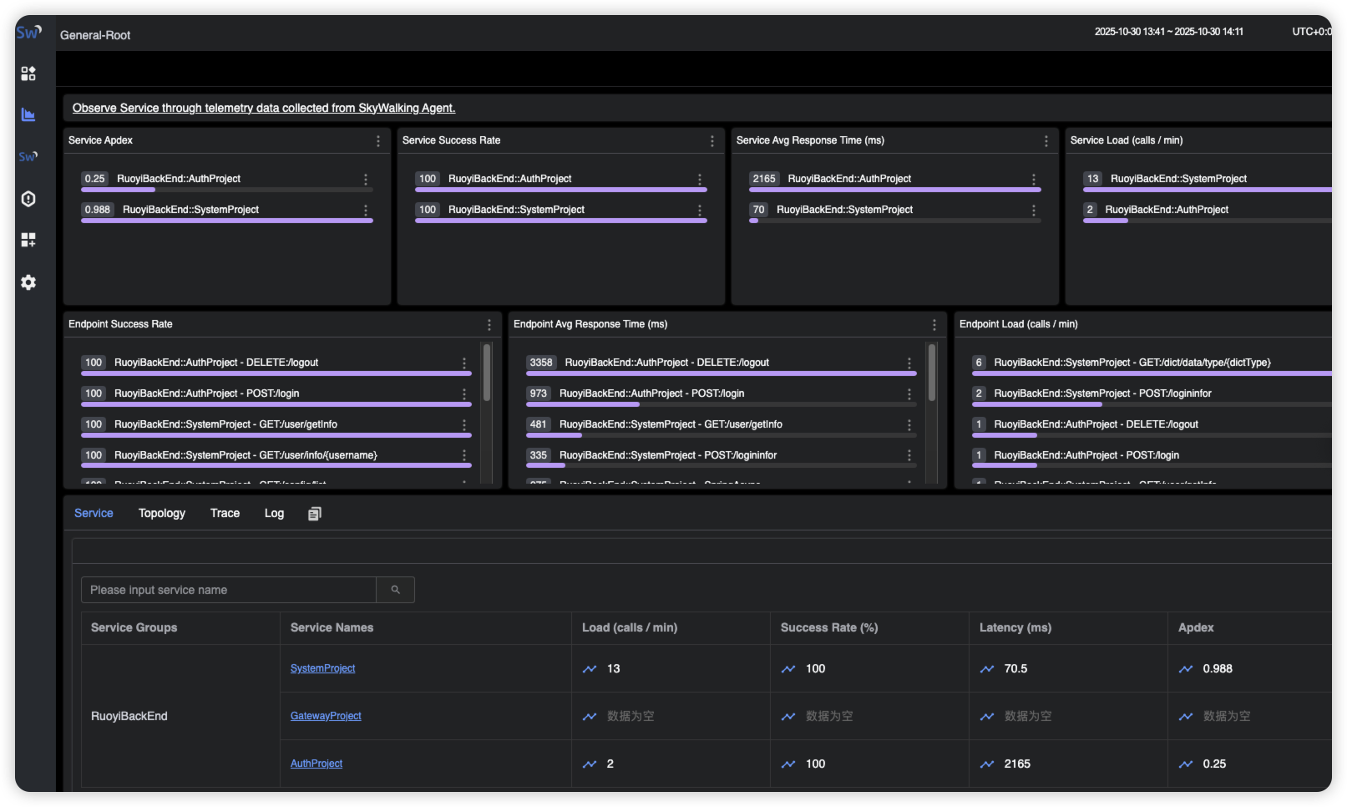1347x807 pixels.
Task: Show trend chart for GatewayProject load
Action: (590, 717)
